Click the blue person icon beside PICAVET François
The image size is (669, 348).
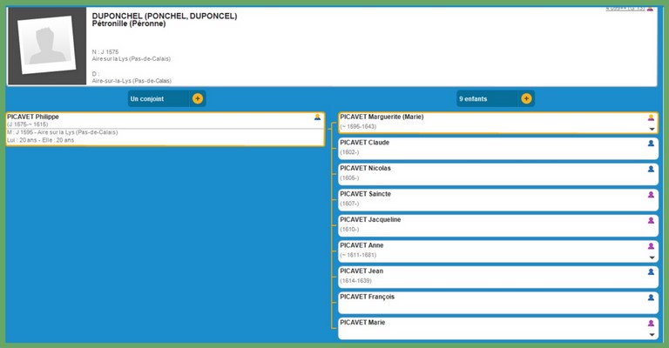click(x=651, y=298)
